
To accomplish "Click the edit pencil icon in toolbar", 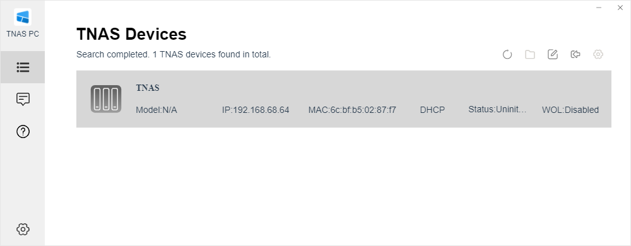I will tap(553, 54).
